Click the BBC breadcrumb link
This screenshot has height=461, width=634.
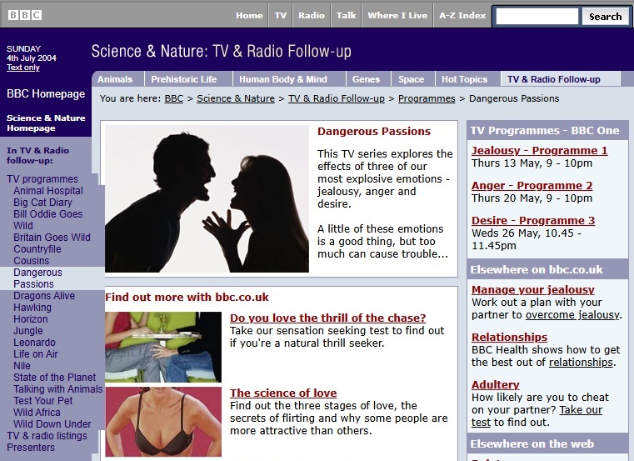tap(174, 98)
